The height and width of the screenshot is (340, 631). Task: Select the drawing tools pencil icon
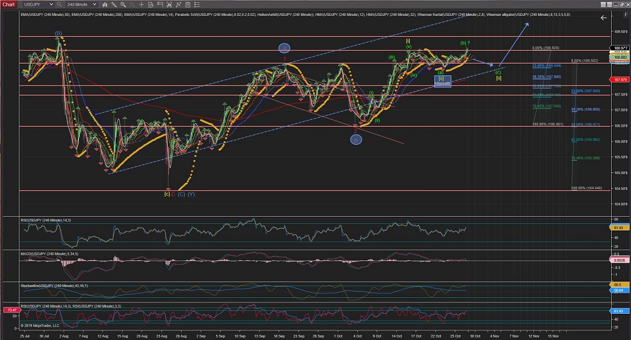pos(114,4)
